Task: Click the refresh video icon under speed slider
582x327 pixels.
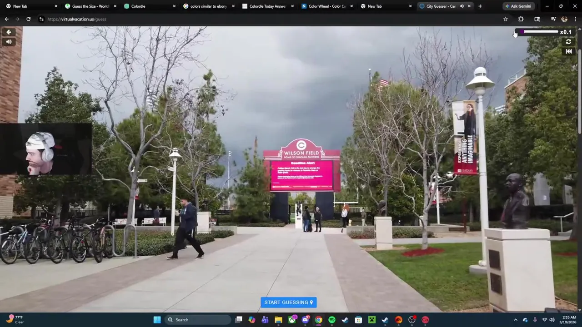Action: [x=568, y=42]
